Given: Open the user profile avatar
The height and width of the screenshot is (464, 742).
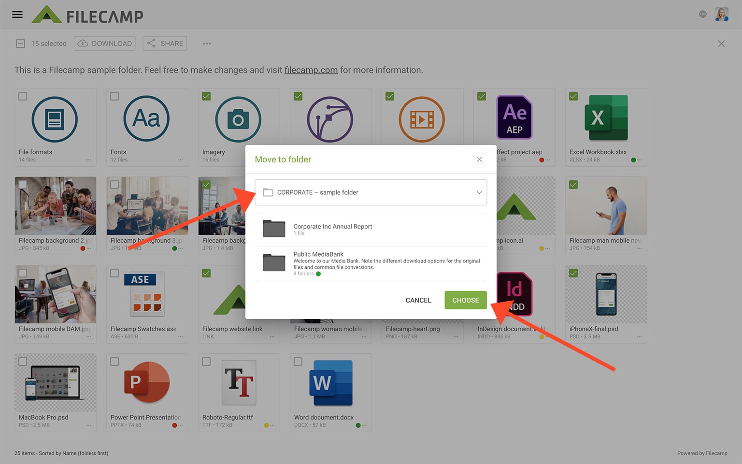Looking at the screenshot, I should (x=722, y=14).
